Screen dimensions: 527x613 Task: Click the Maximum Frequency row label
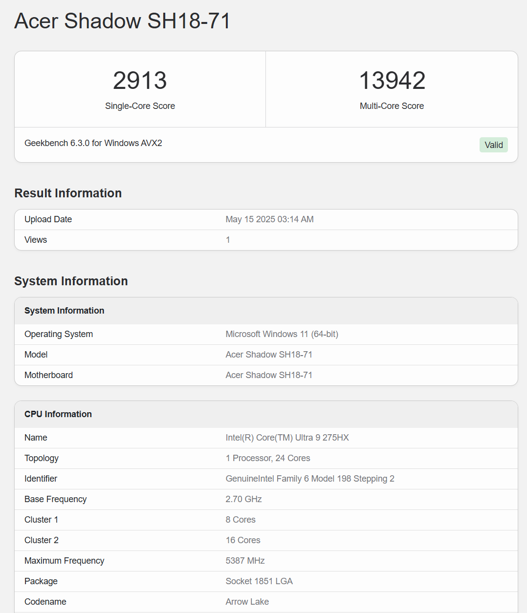pos(64,561)
